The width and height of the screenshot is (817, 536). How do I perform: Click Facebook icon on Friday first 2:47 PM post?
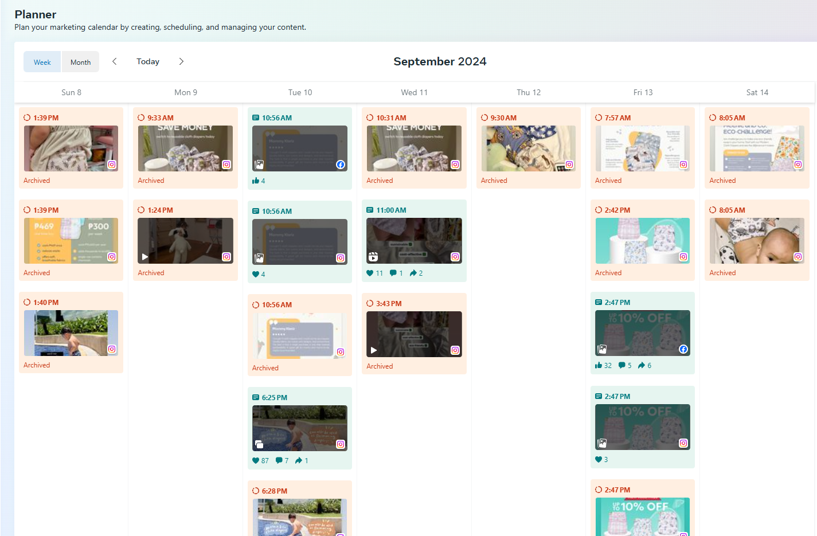click(x=683, y=349)
